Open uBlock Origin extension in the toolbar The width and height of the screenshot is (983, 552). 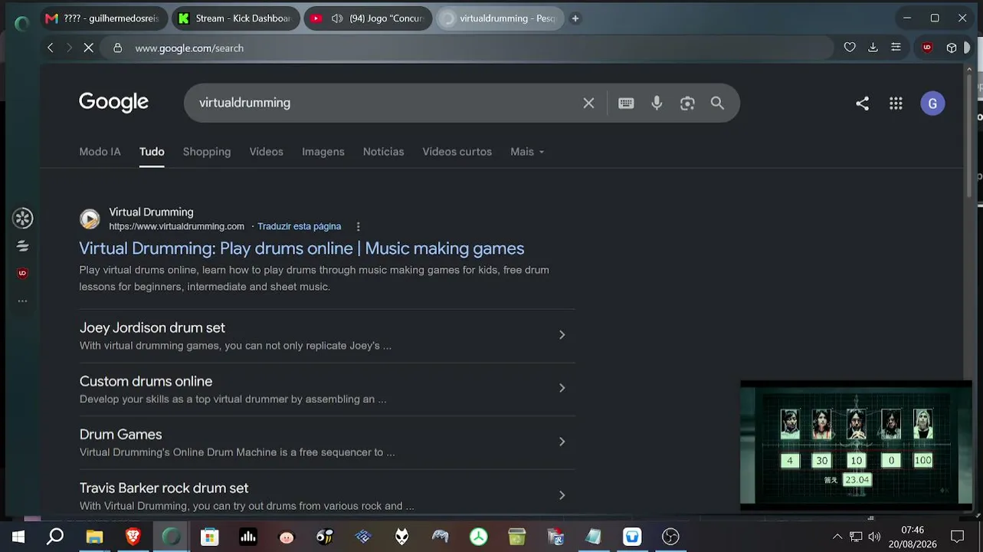coord(927,48)
